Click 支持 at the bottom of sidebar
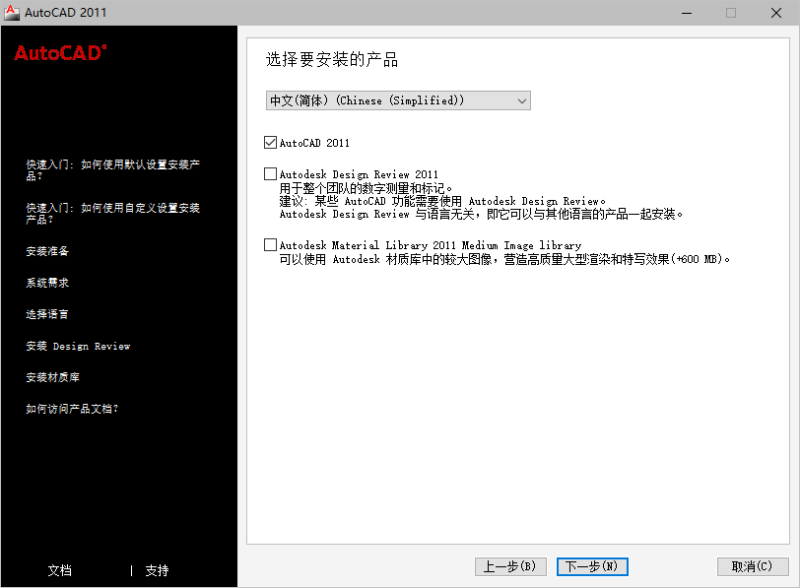 (156, 570)
